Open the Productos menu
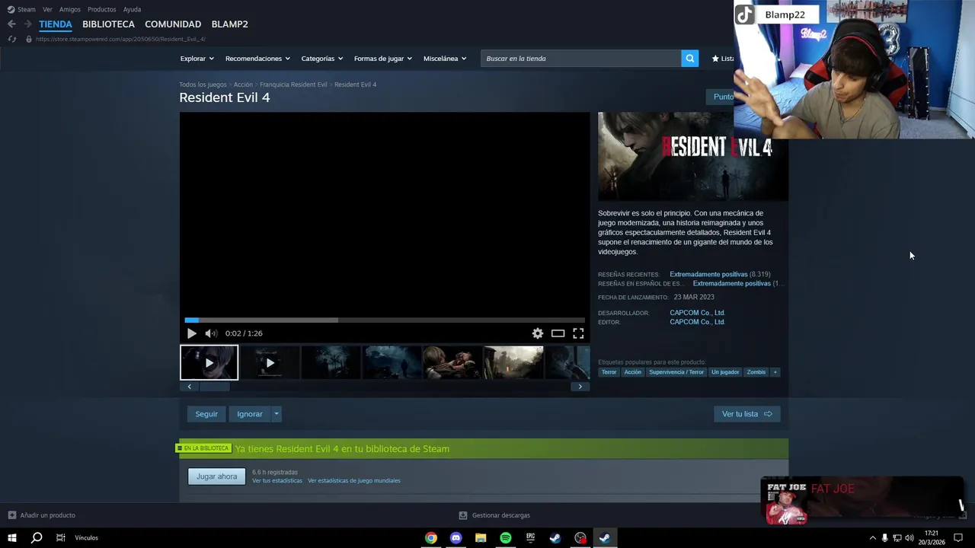This screenshot has width=975, height=548. click(x=102, y=9)
